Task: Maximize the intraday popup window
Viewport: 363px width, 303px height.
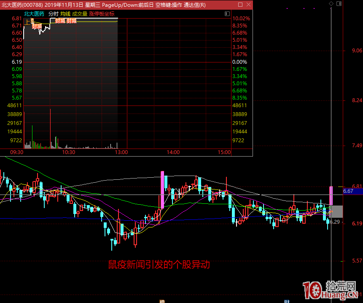Action: tap(240, 5)
